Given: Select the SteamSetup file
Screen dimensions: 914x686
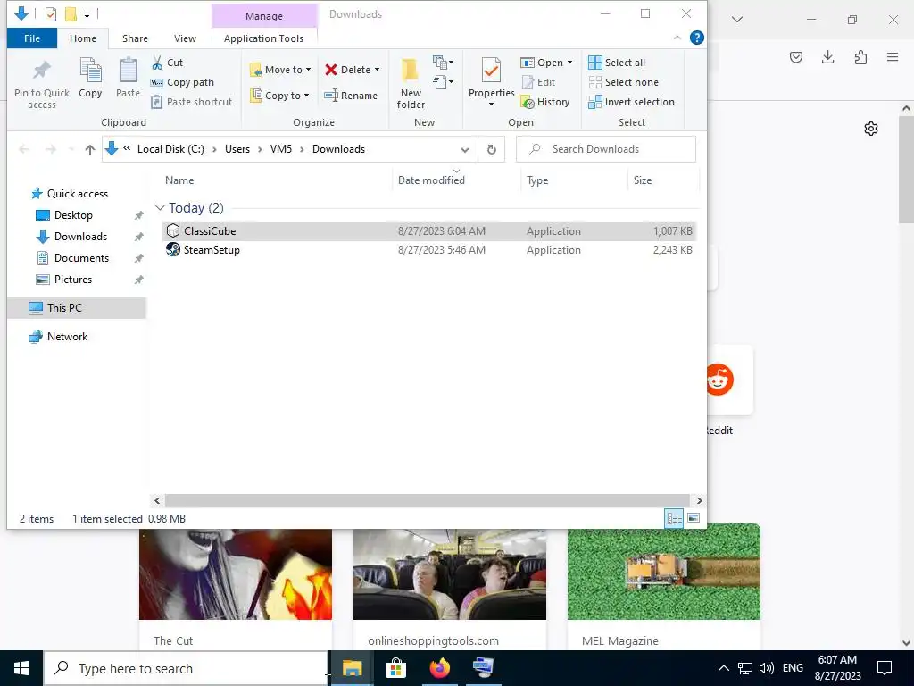Looking at the screenshot, I should pos(429,250).
